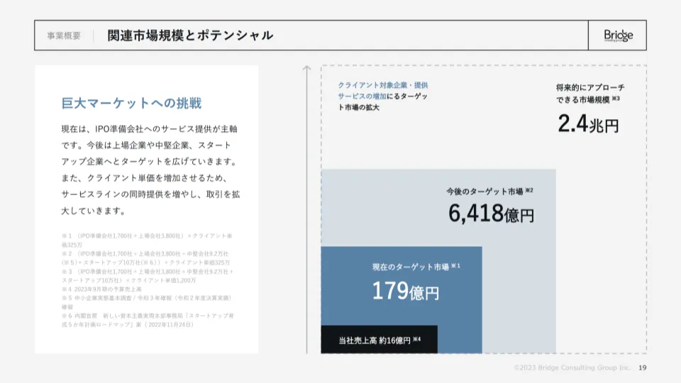Click the blue text クライアント対象企業・提供サービスの増加
The width and height of the screenshot is (681, 383).
382,90
